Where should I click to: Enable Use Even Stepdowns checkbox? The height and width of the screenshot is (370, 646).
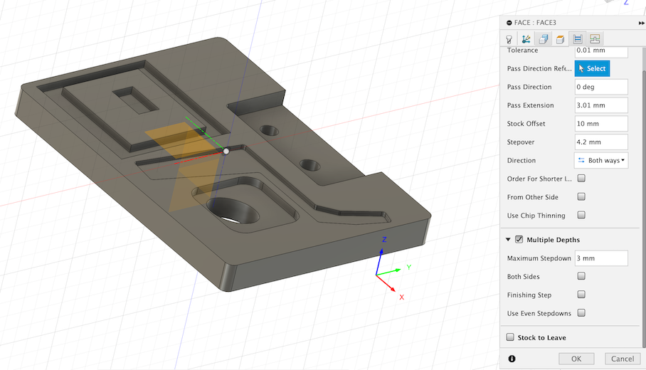coord(581,313)
